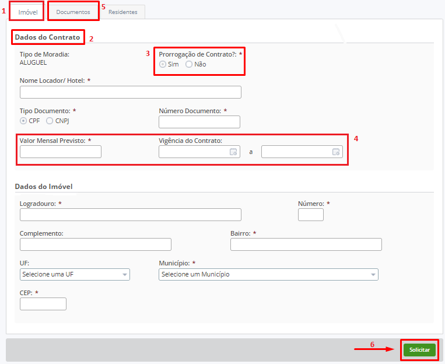Focus the Bairro input field
This screenshot has width=445, height=364.
(x=306, y=244)
